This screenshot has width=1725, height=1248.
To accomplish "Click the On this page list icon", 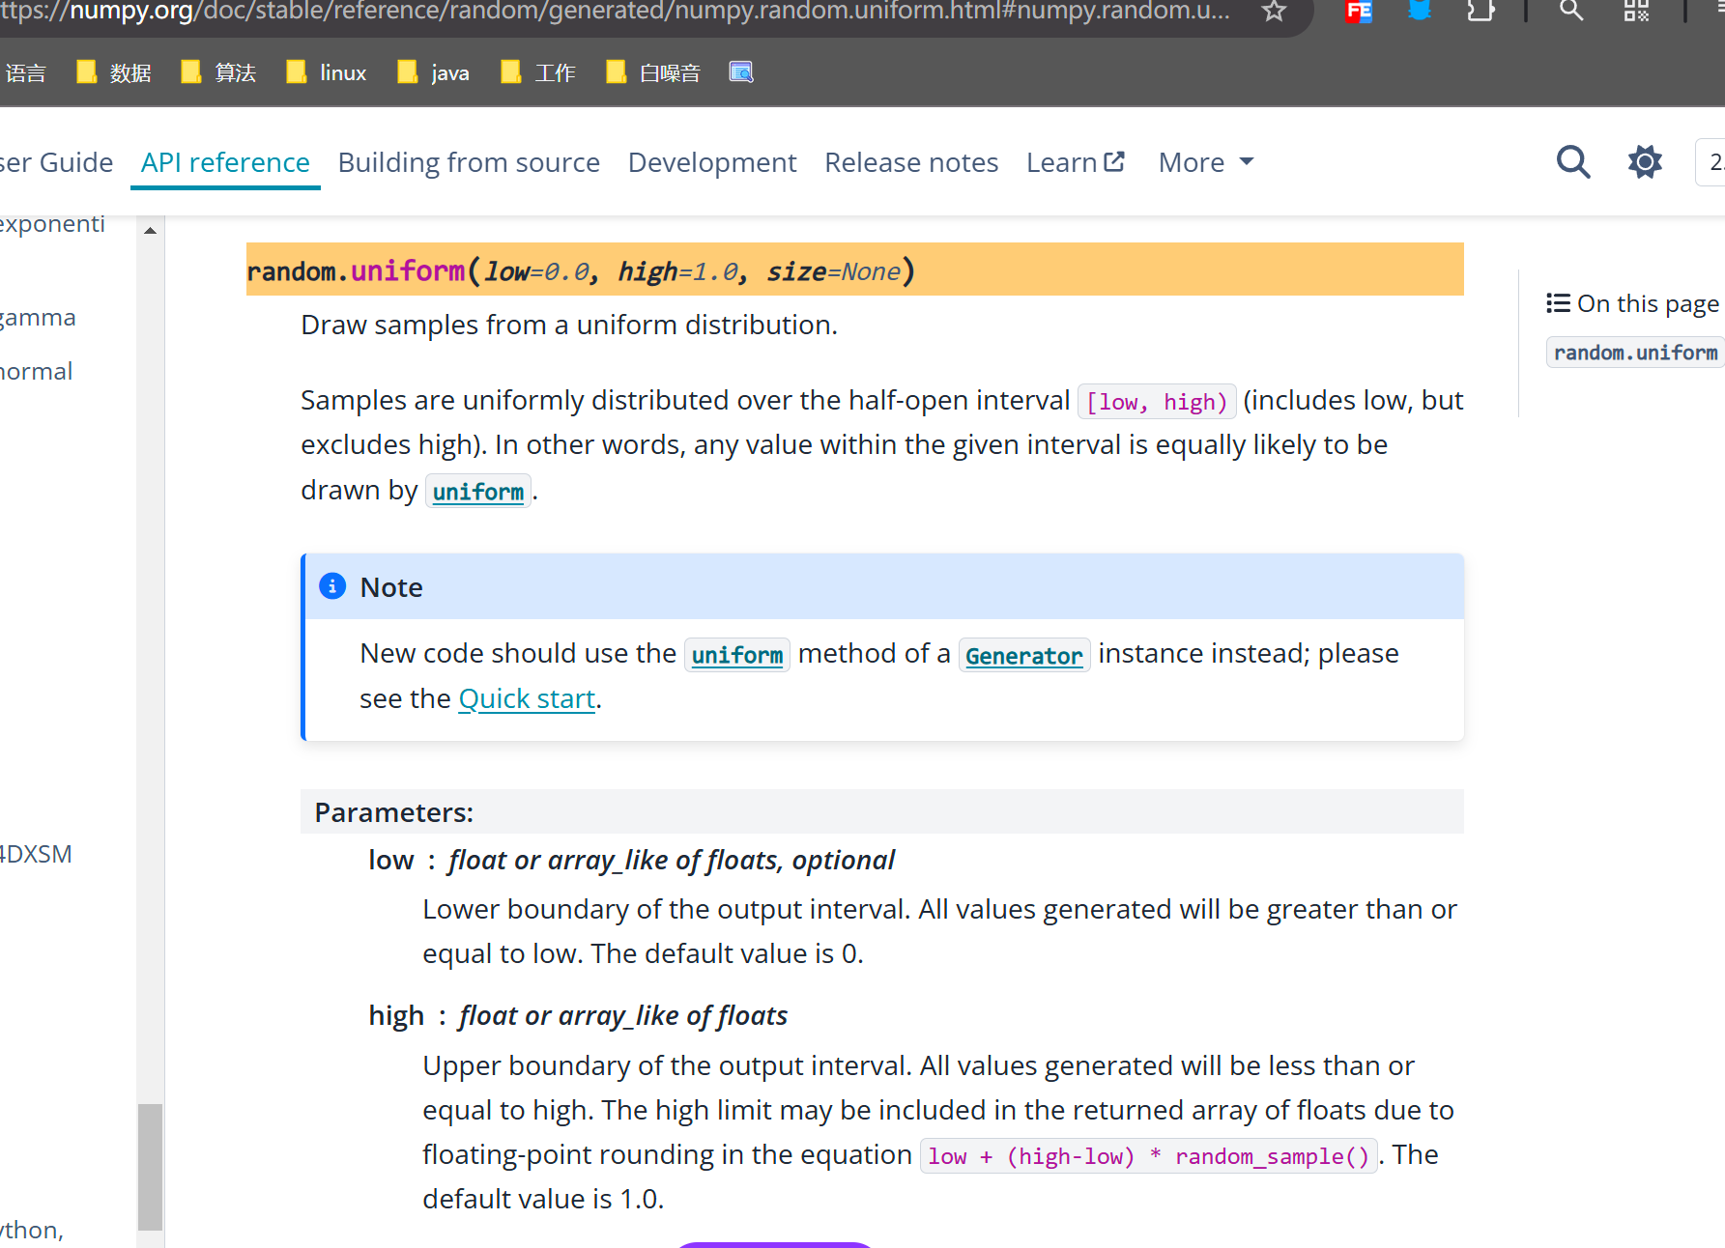I will 1558,303.
